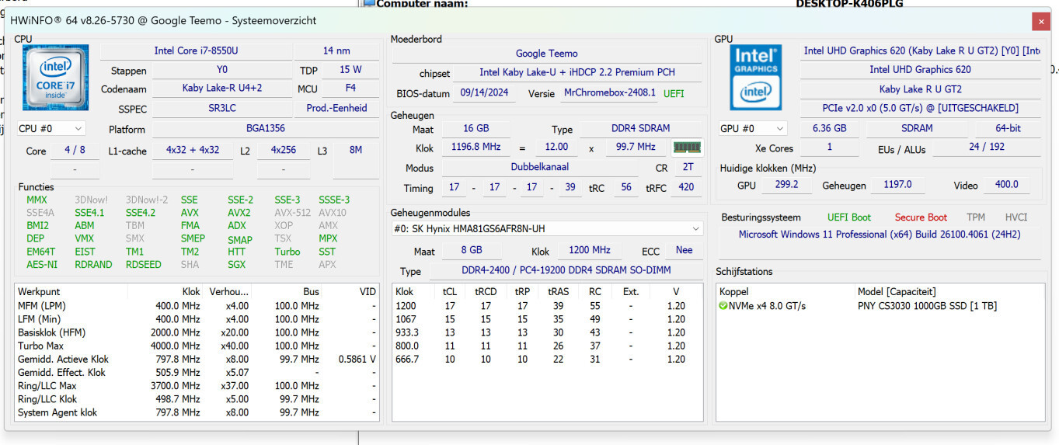1059x445 pixels.
Task: Click the TDP value 15 W
Action: click(351, 70)
